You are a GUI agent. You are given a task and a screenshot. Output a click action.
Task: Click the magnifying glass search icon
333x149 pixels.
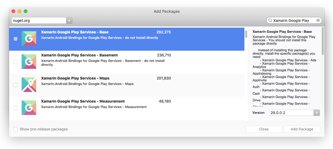(270, 21)
